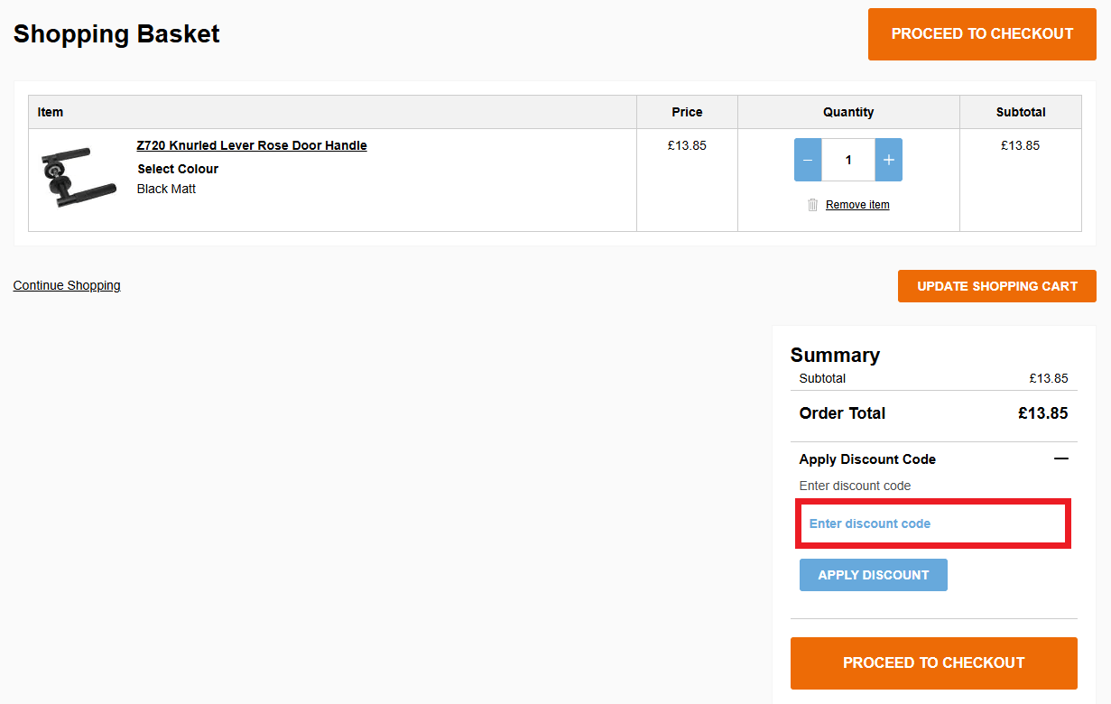Click the Quantity column header
The height and width of the screenshot is (704, 1111).
point(848,112)
